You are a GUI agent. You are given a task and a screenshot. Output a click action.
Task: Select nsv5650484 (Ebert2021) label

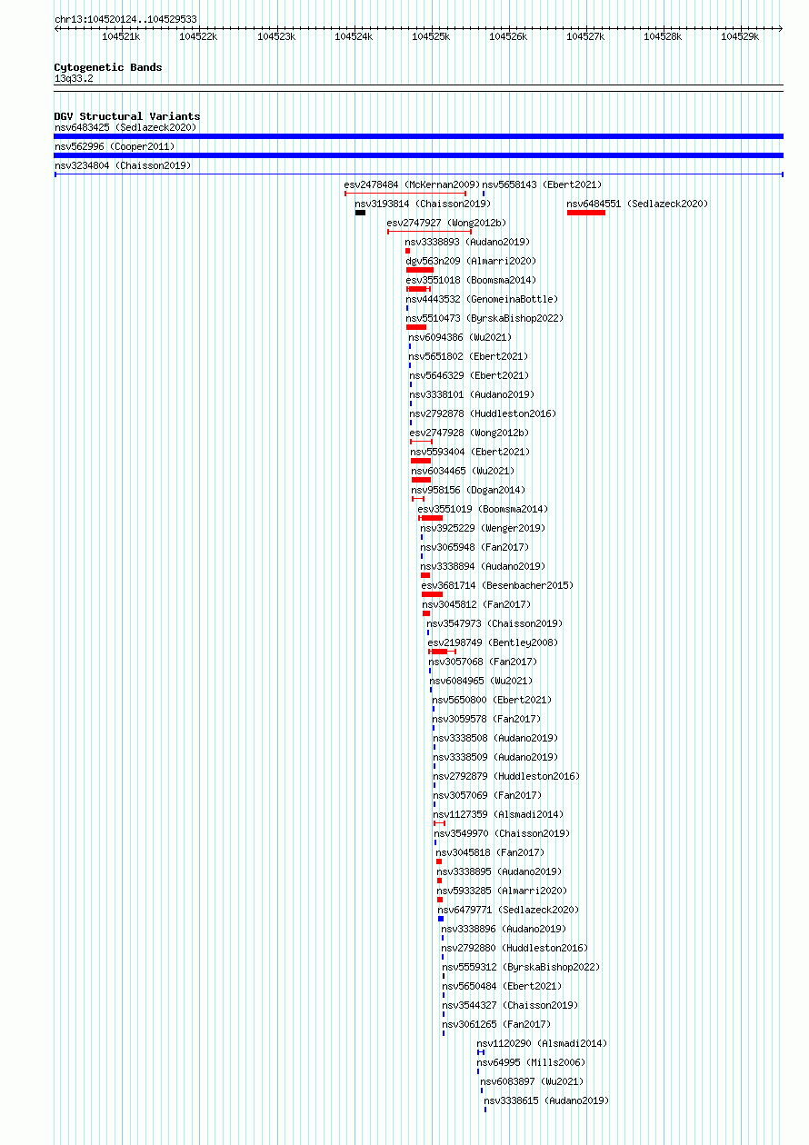tap(502, 986)
